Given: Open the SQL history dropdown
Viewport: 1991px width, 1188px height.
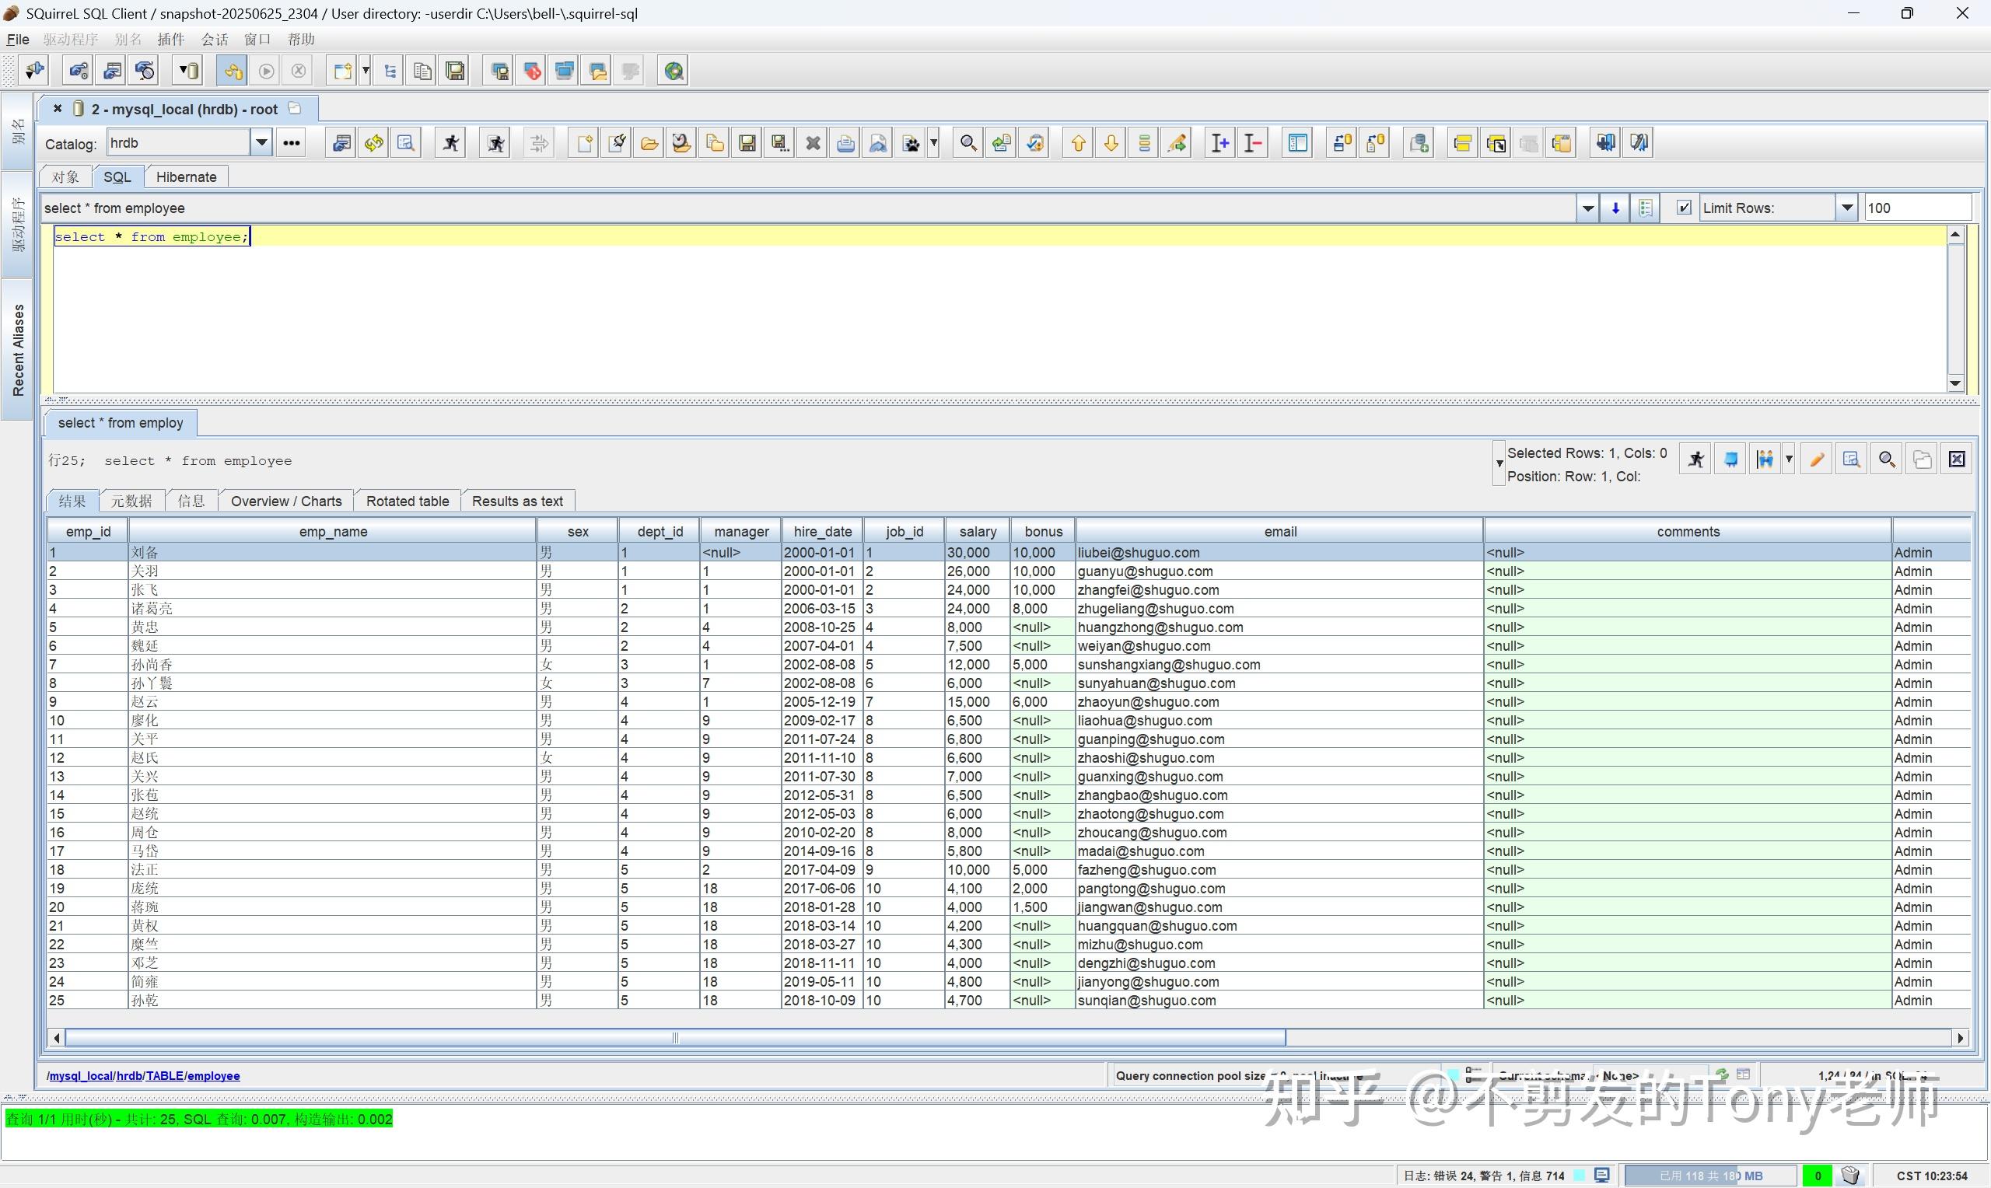Looking at the screenshot, I should (1587, 208).
